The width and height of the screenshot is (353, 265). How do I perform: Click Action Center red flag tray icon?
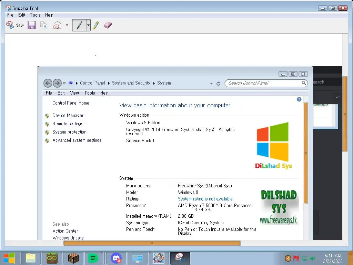coord(296,258)
